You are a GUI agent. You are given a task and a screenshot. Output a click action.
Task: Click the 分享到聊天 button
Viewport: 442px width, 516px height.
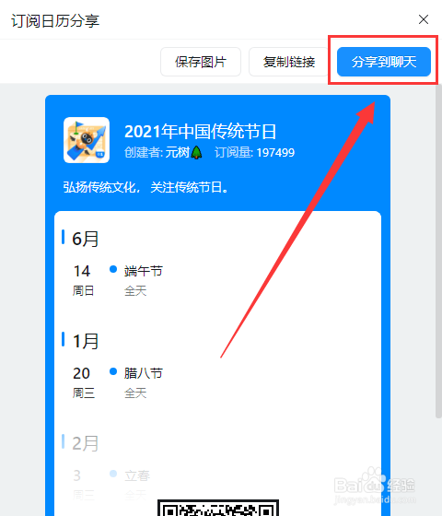(x=384, y=62)
